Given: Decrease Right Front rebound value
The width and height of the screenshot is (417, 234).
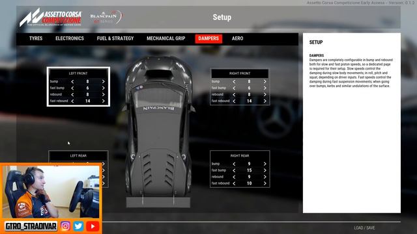Looking at the screenshot, I should (x=234, y=94).
